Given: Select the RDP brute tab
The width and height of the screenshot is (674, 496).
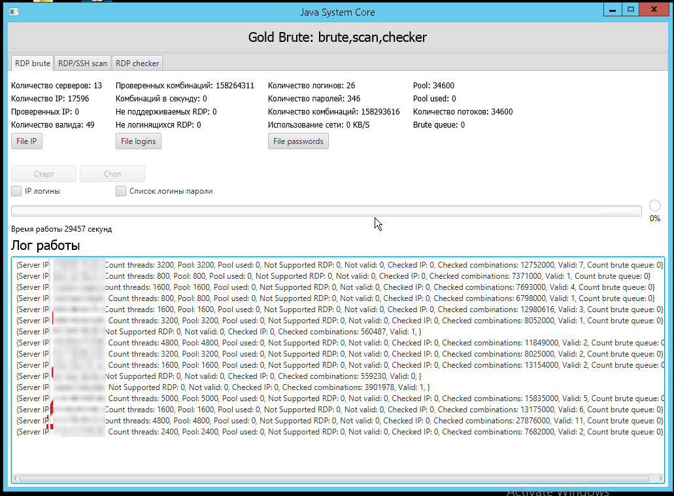Looking at the screenshot, I should coord(32,63).
